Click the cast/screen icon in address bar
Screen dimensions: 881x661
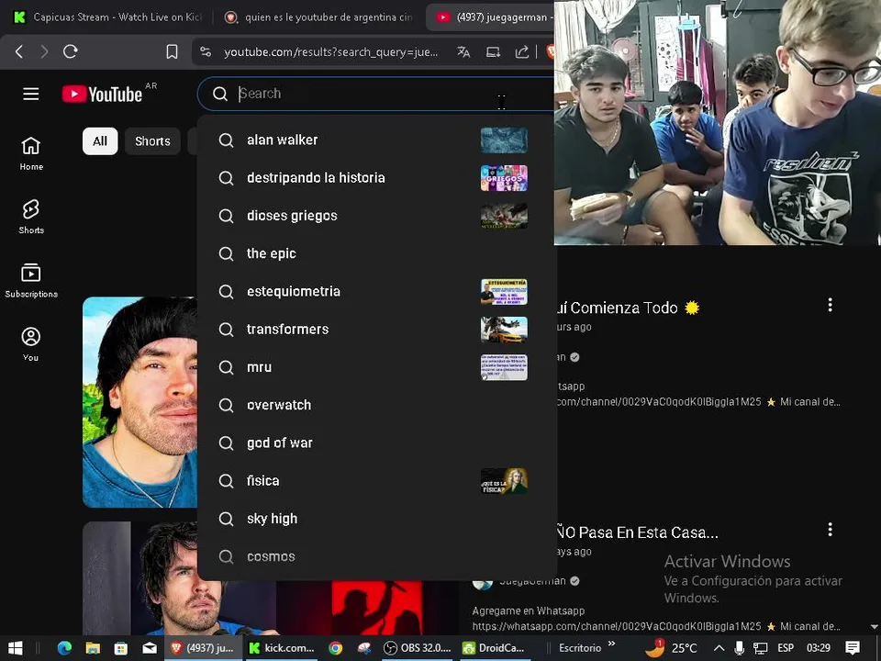494,51
